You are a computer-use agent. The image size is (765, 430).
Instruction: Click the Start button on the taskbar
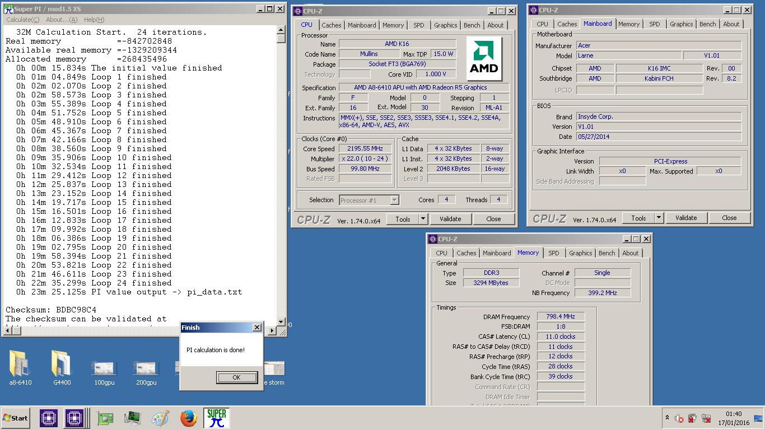coord(16,418)
